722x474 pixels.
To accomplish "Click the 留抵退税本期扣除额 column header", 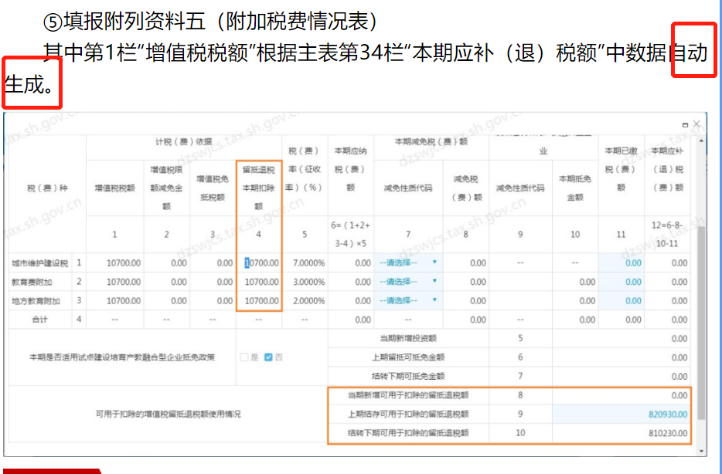I will [x=258, y=186].
